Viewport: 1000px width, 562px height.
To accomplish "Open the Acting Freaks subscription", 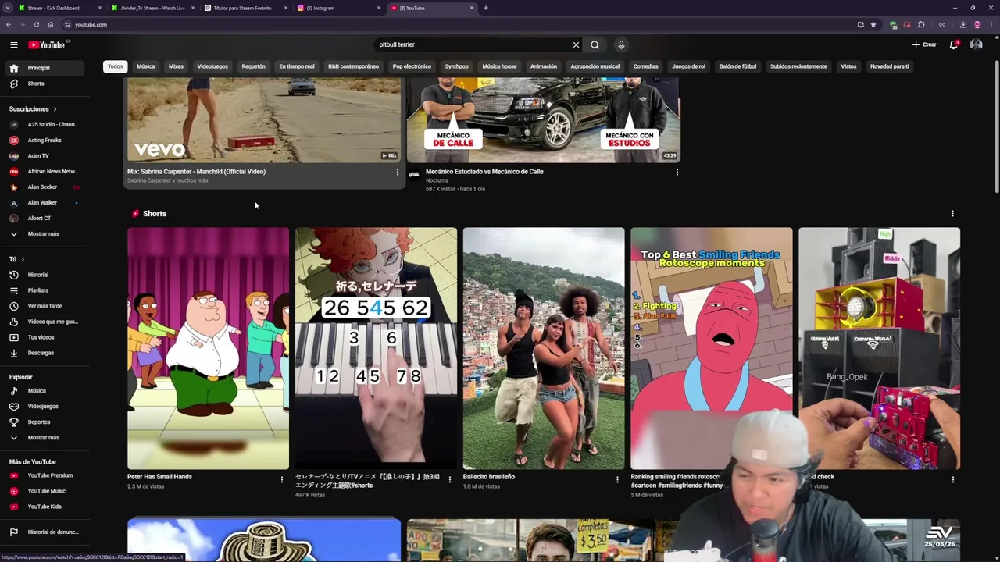I will pos(44,140).
